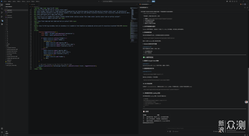Collapse the _2 folder in Explorer
This screenshot has height=136, width=249.
6,13
